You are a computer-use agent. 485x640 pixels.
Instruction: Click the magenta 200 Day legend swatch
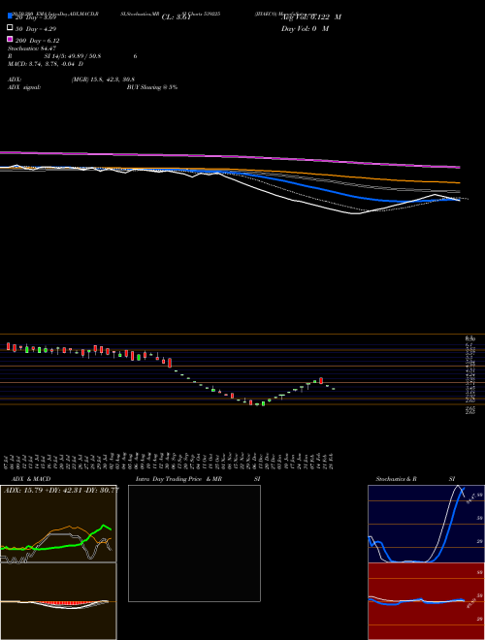[10, 39]
